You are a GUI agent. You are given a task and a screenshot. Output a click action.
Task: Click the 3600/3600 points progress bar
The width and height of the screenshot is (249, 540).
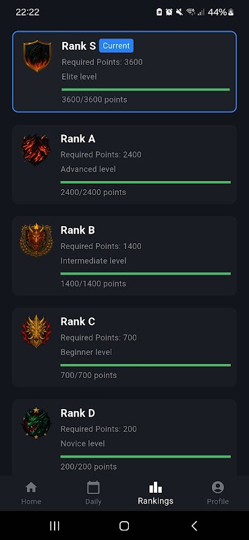coord(146,90)
